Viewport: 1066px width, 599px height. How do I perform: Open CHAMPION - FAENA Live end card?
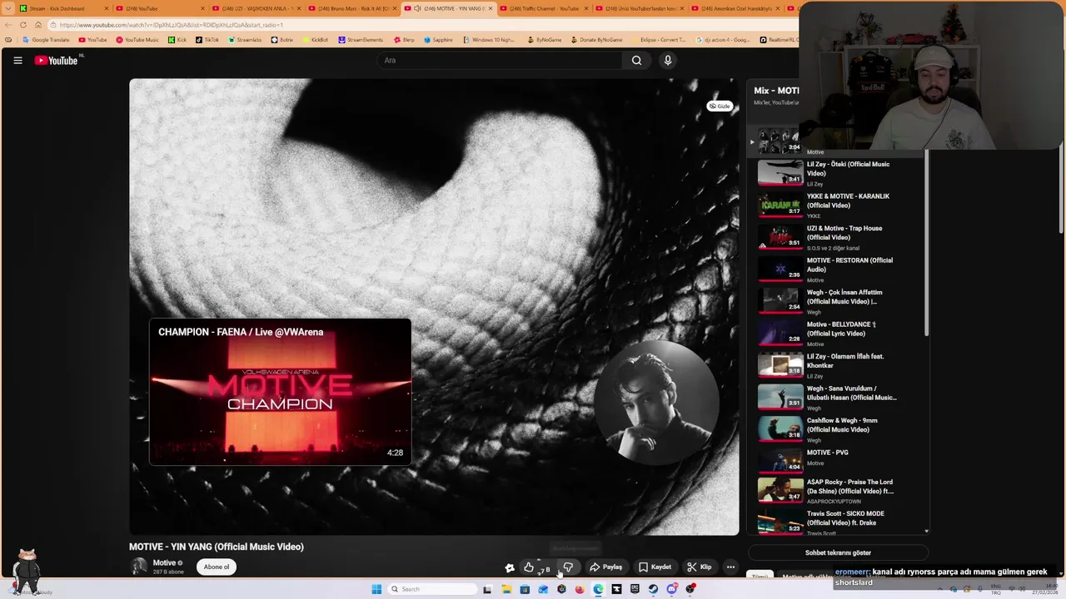[x=280, y=391]
